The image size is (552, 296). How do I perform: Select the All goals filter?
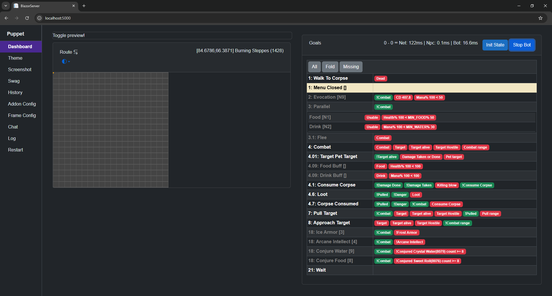(314, 67)
